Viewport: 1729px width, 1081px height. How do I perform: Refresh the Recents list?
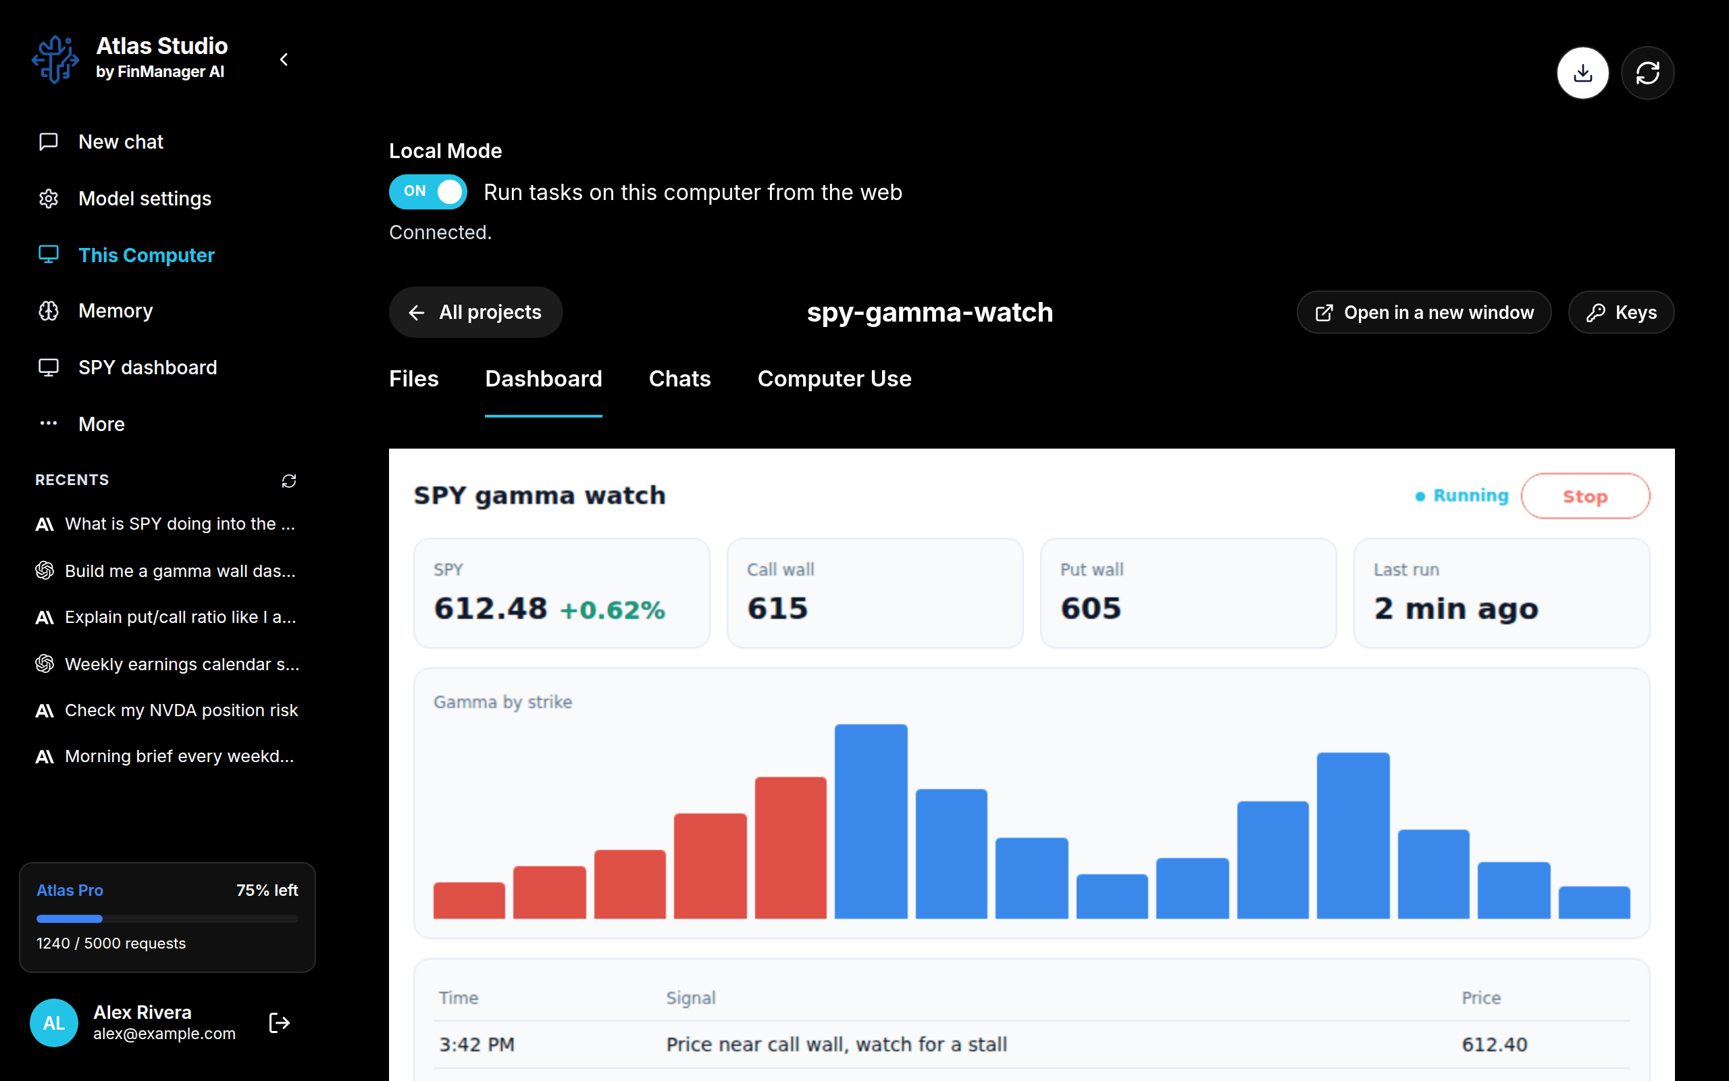click(288, 481)
